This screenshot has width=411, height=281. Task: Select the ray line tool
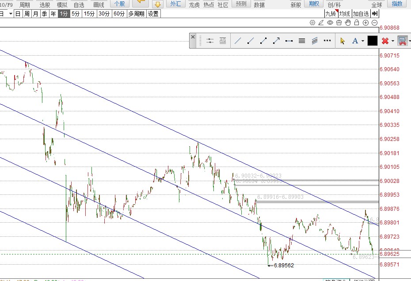coord(250,41)
